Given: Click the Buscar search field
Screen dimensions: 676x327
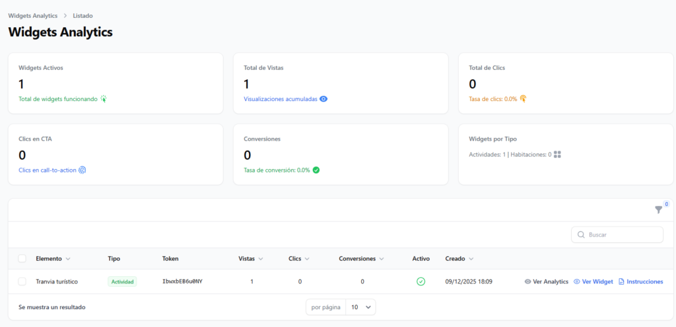Looking at the screenshot, I should coord(617,235).
